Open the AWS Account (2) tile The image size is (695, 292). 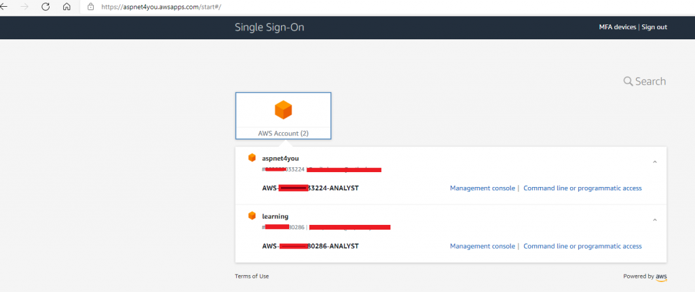point(283,116)
